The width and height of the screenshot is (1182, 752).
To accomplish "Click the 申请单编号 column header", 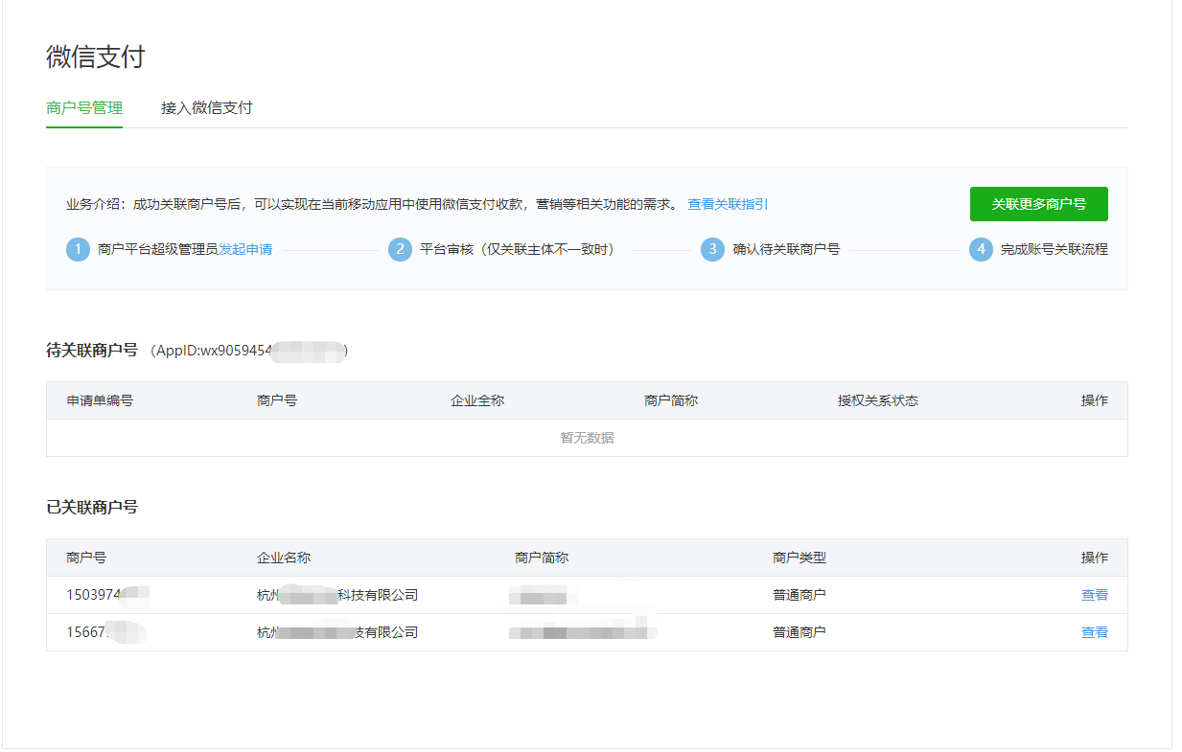I will point(100,400).
